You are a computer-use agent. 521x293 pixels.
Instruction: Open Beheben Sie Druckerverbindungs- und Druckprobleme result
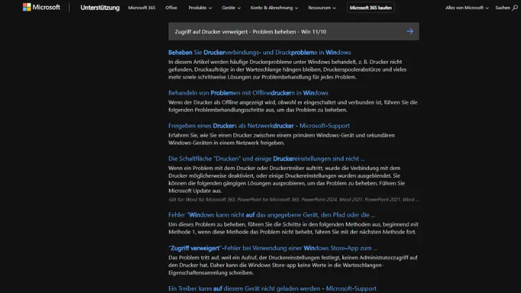pyautogui.click(x=260, y=53)
